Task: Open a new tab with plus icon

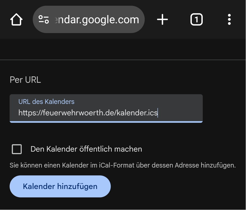Action: (x=162, y=19)
